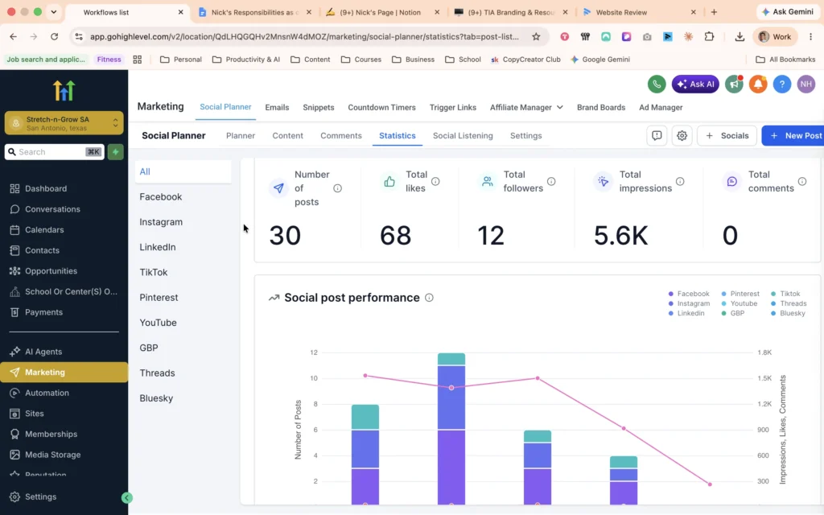
Task: Click the New Post button
Action: coord(794,135)
